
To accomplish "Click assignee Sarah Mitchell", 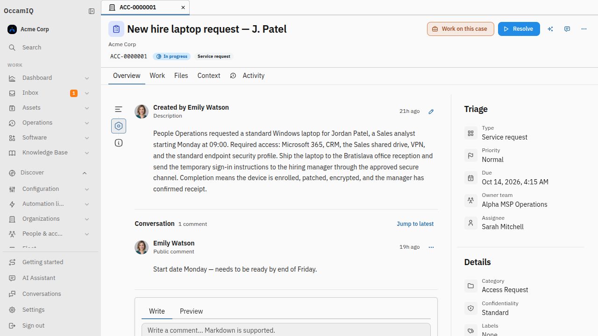I will click(503, 227).
